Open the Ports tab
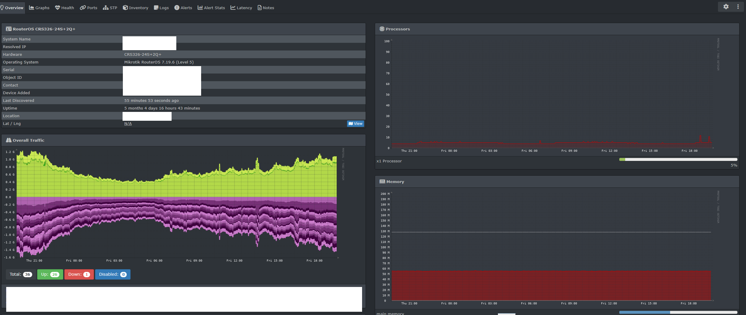This screenshot has width=746, height=315. tap(89, 8)
